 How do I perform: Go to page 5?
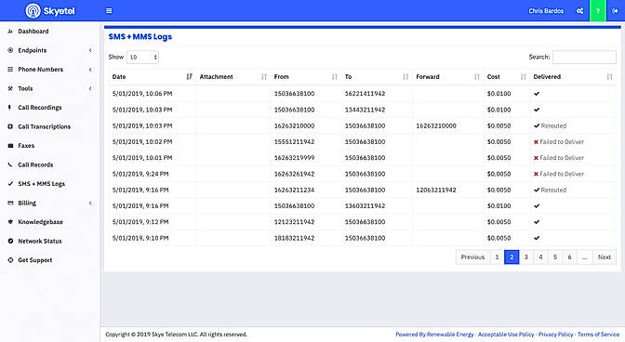(555, 257)
